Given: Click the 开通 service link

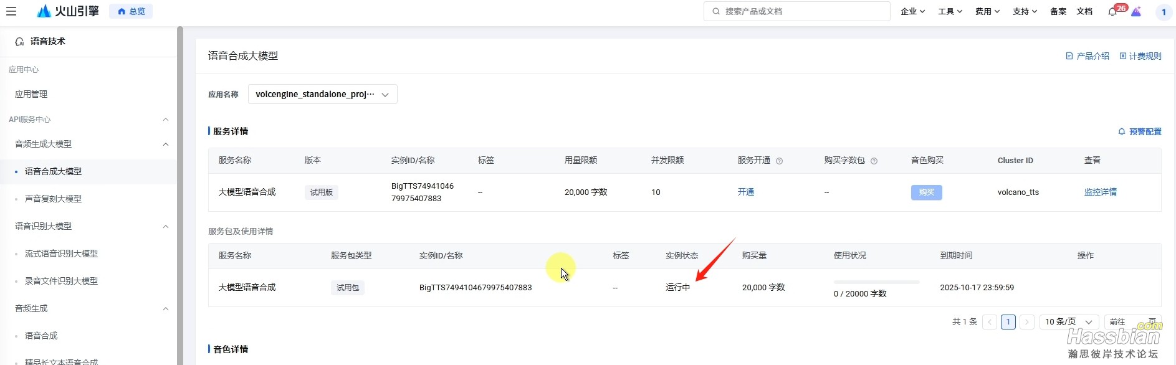Looking at the screenshot, I should 746,192.
